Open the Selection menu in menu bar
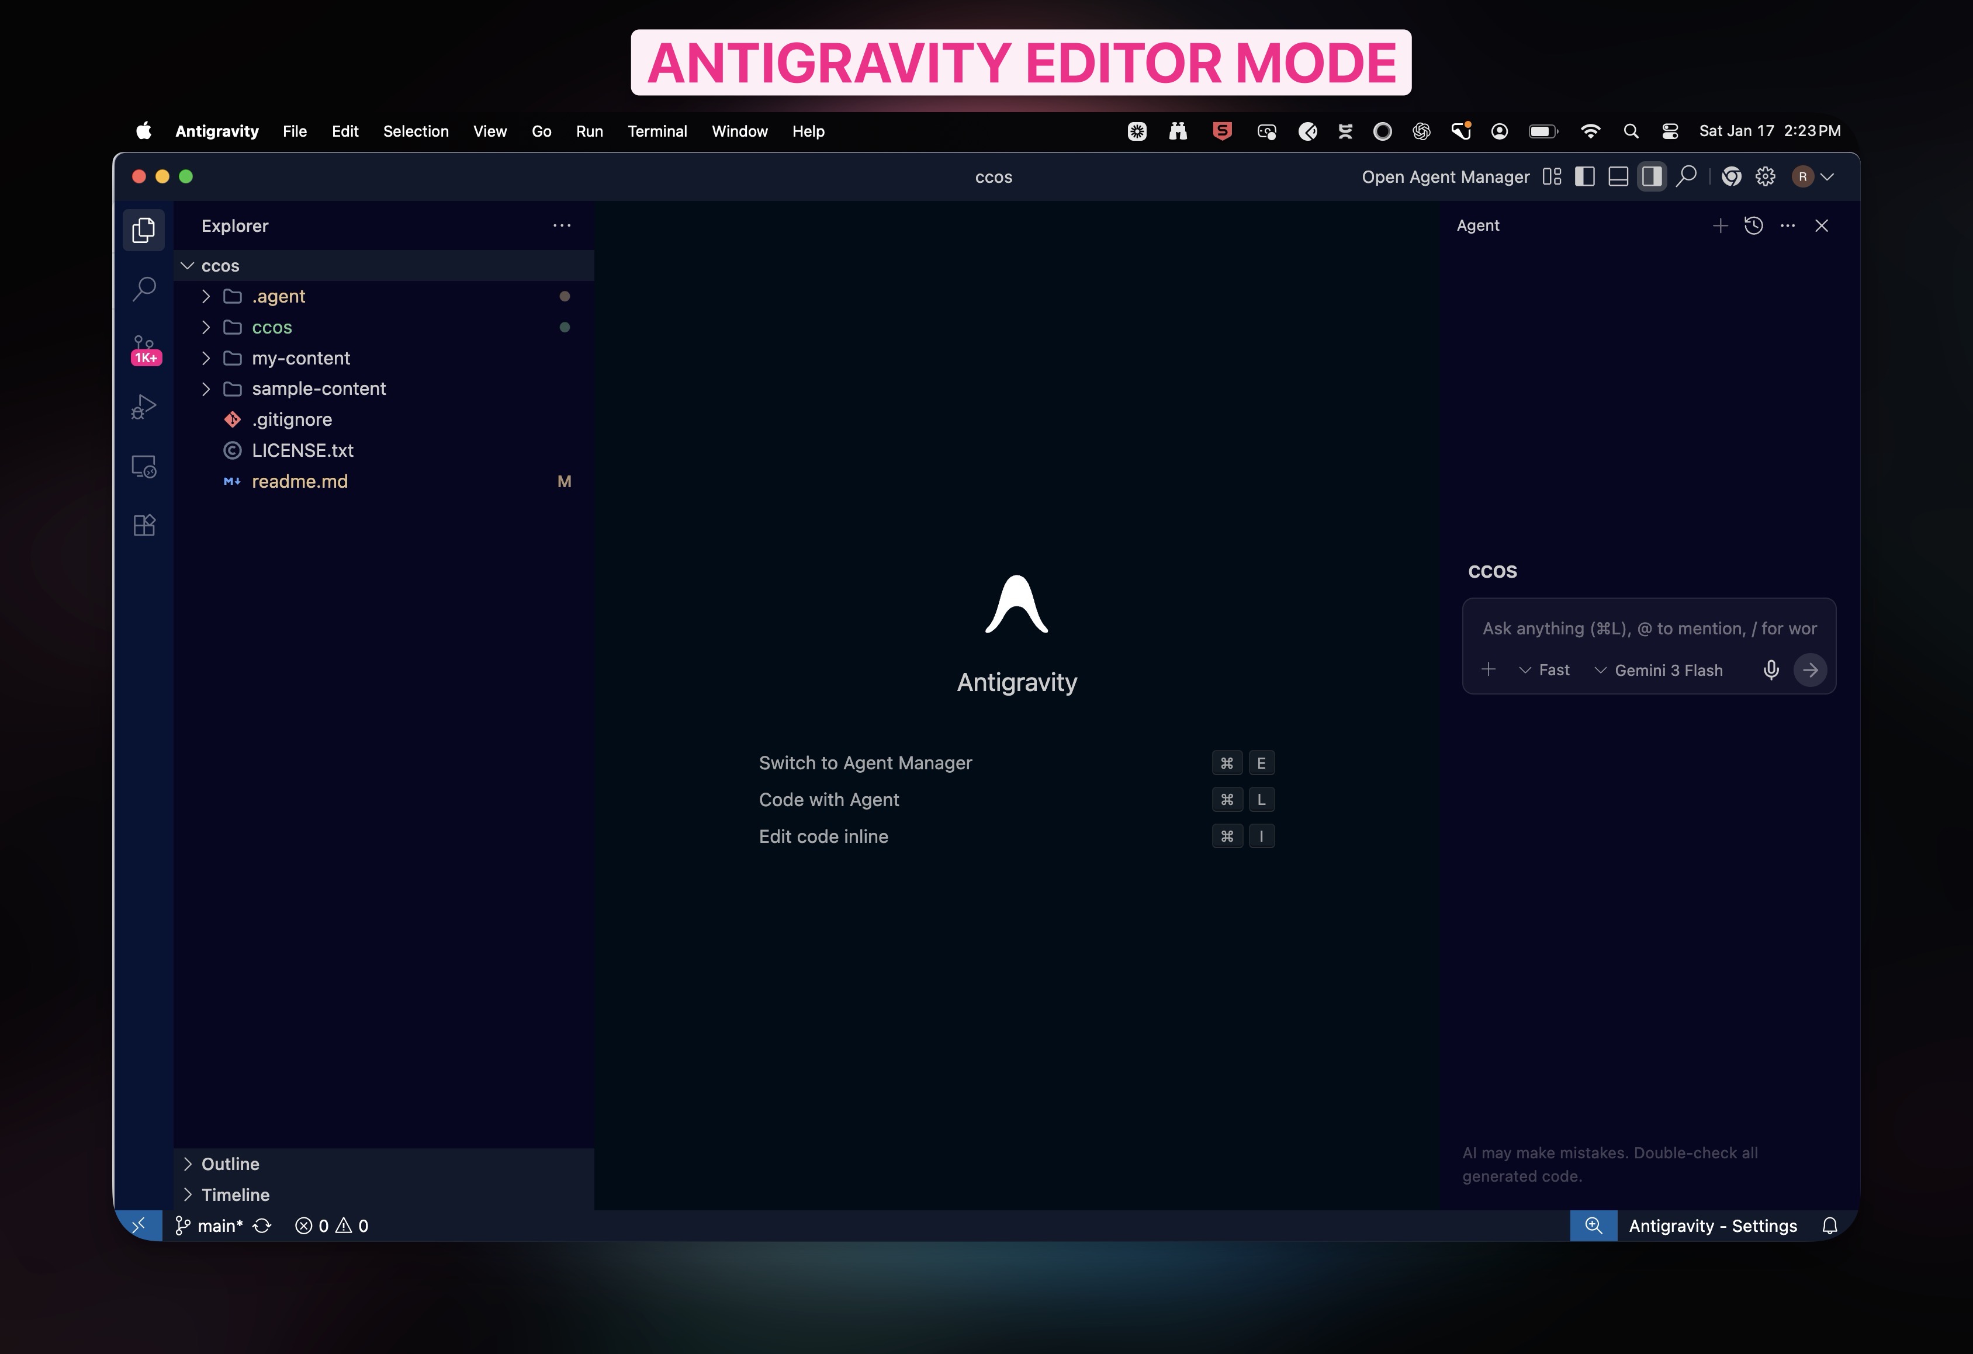The image size is (1973, 1354). 415,131
